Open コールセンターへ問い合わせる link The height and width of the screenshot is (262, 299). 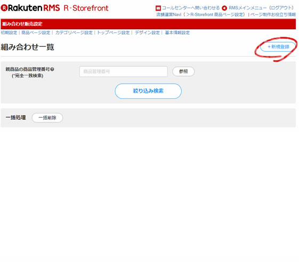tap(191, 8)
